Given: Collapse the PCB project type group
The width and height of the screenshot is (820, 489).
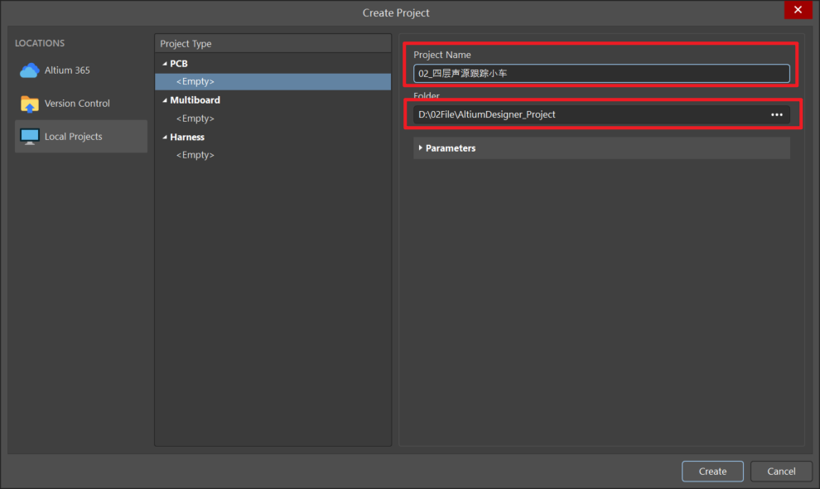Looking at the screenshot, I should [x=165, y=63].
